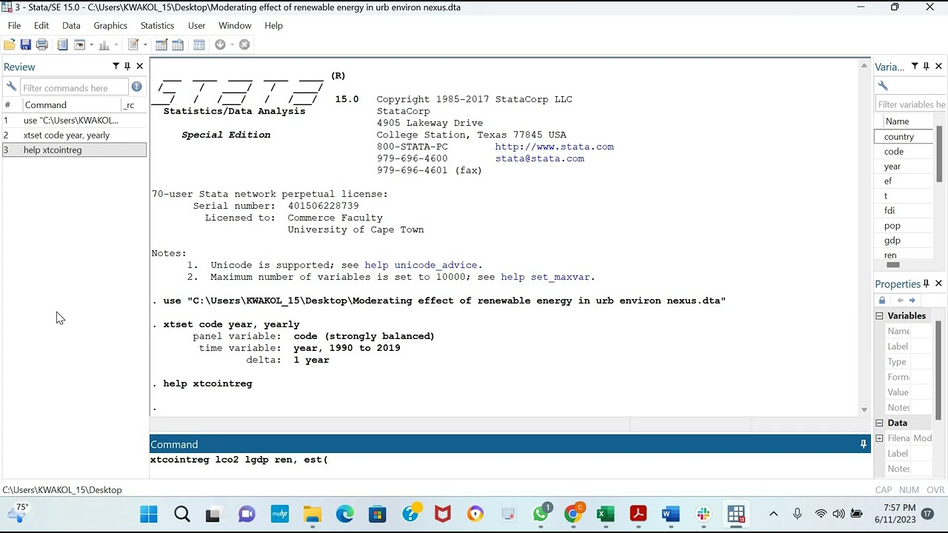Open the Do-file Editor toolbar icon
Image resolution: width=948 pixels, height=533 pixels.
133,45
